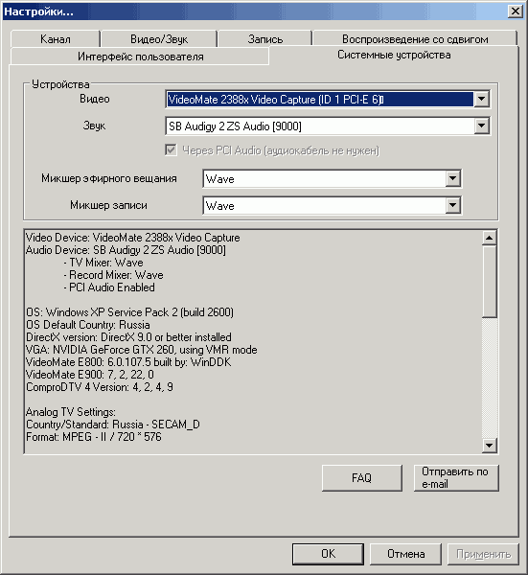Open Микшер записи dropdown arrow

point(453,205)
